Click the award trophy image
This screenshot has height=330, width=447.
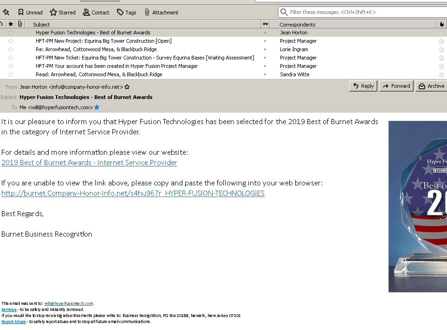[418, 206]
